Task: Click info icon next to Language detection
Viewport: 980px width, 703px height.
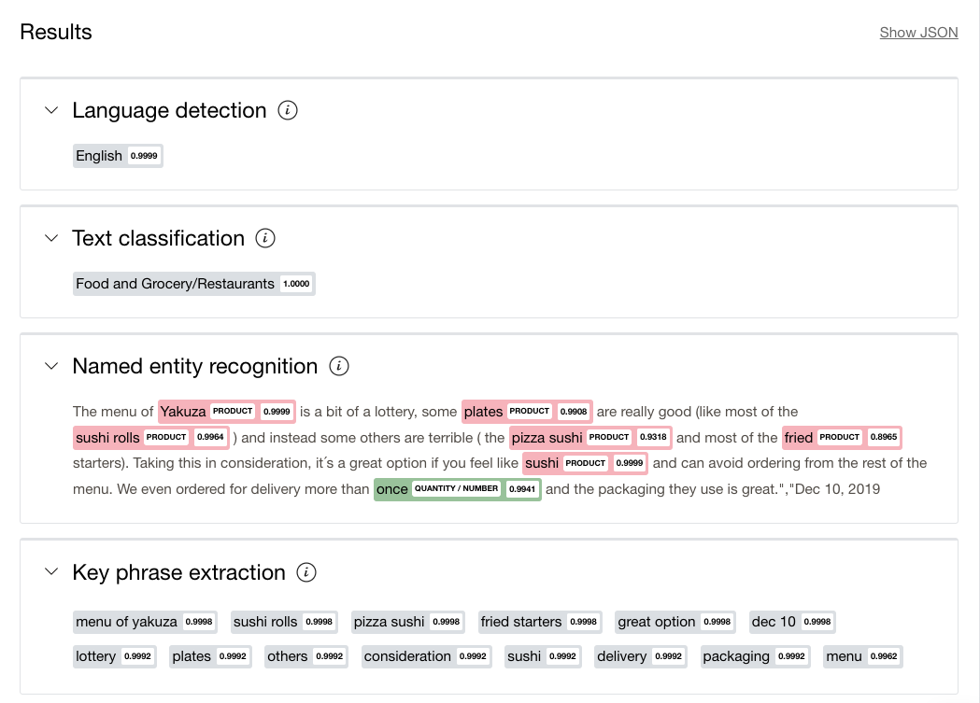Action: click(x=288, y=110)
